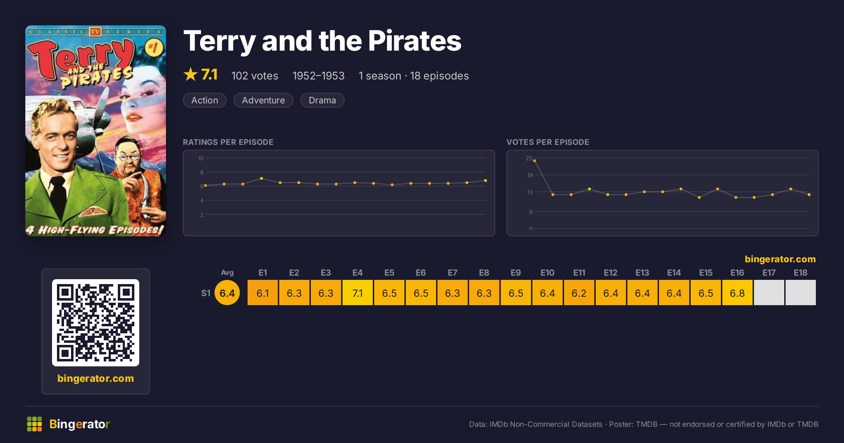
Task: Select the Action genre tag
Action: pyautogui.click(x=205, y=100)
